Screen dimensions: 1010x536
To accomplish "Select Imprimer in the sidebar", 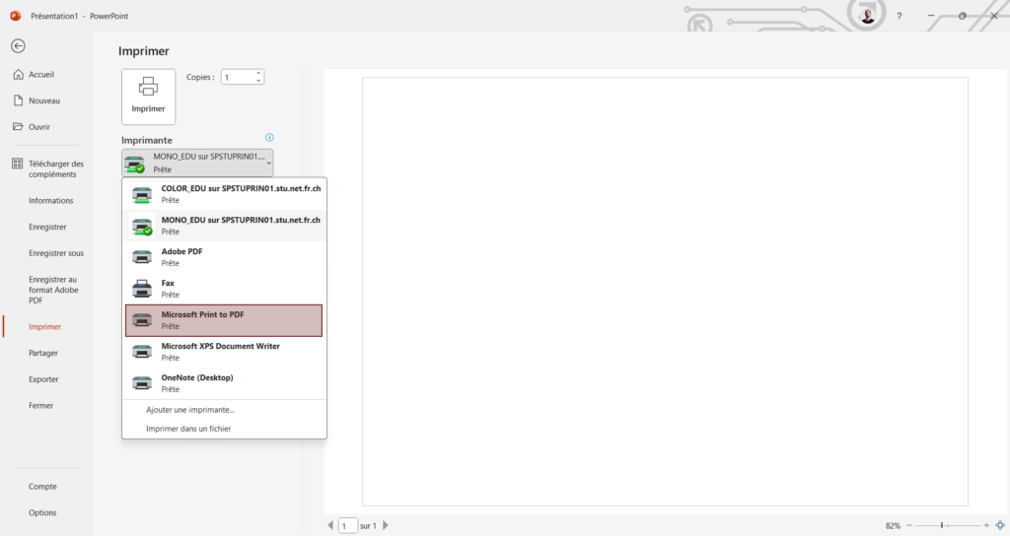I will (45, 327).
